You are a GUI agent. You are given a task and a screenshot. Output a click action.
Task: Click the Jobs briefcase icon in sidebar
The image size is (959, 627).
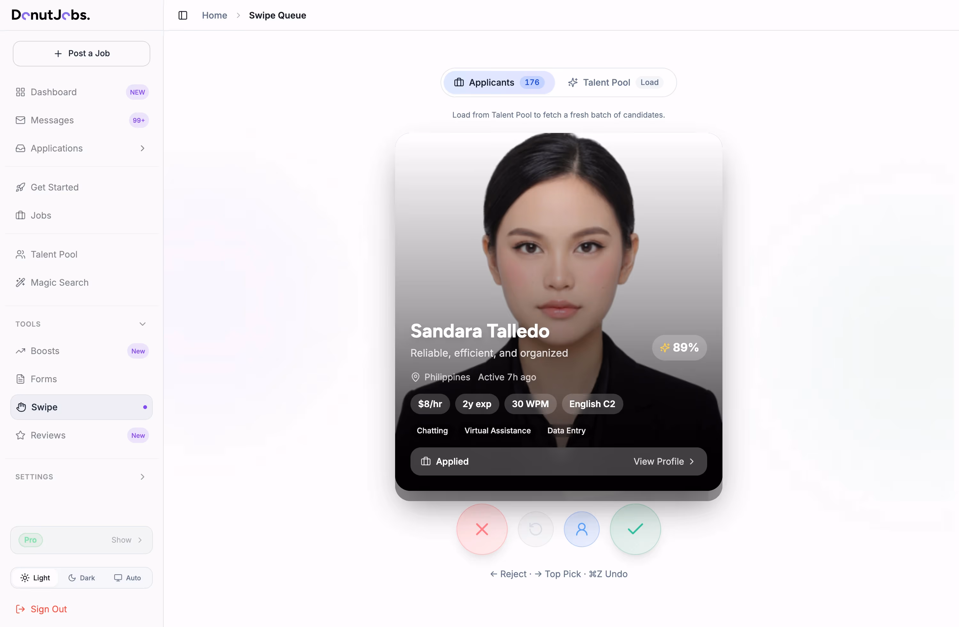point(20,215)
